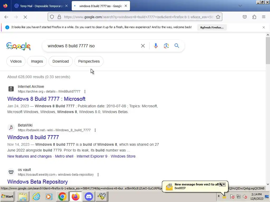270x202 pixels.
Task: Submit search with the magnifying glass icon
Action: [177, 46]
